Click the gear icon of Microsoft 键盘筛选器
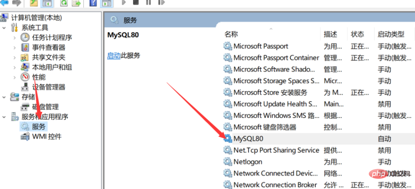415x189 pixels. (x=228, y=127)
